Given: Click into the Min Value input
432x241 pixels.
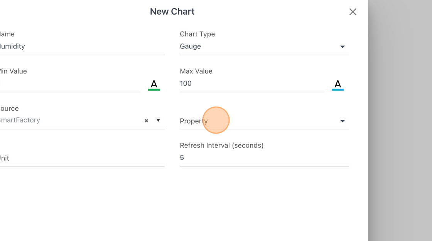Looking at the screenshot, I should pyautogui.click(x=70, y=84).
